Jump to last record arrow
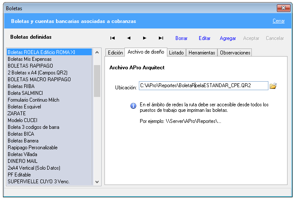 (161, 38)
